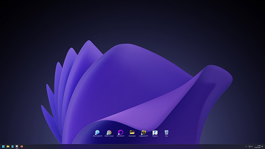Viewport: 265px width, 149px height.
Task: Open the blue notebook app on taskbar
Action: pyautogui.click(x=13, y=147)
